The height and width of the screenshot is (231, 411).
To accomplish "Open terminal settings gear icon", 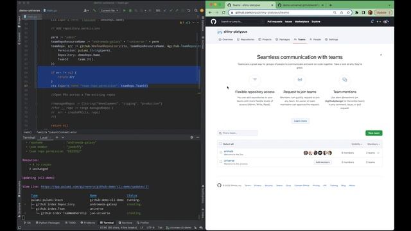I will click(x=191, y=137).
